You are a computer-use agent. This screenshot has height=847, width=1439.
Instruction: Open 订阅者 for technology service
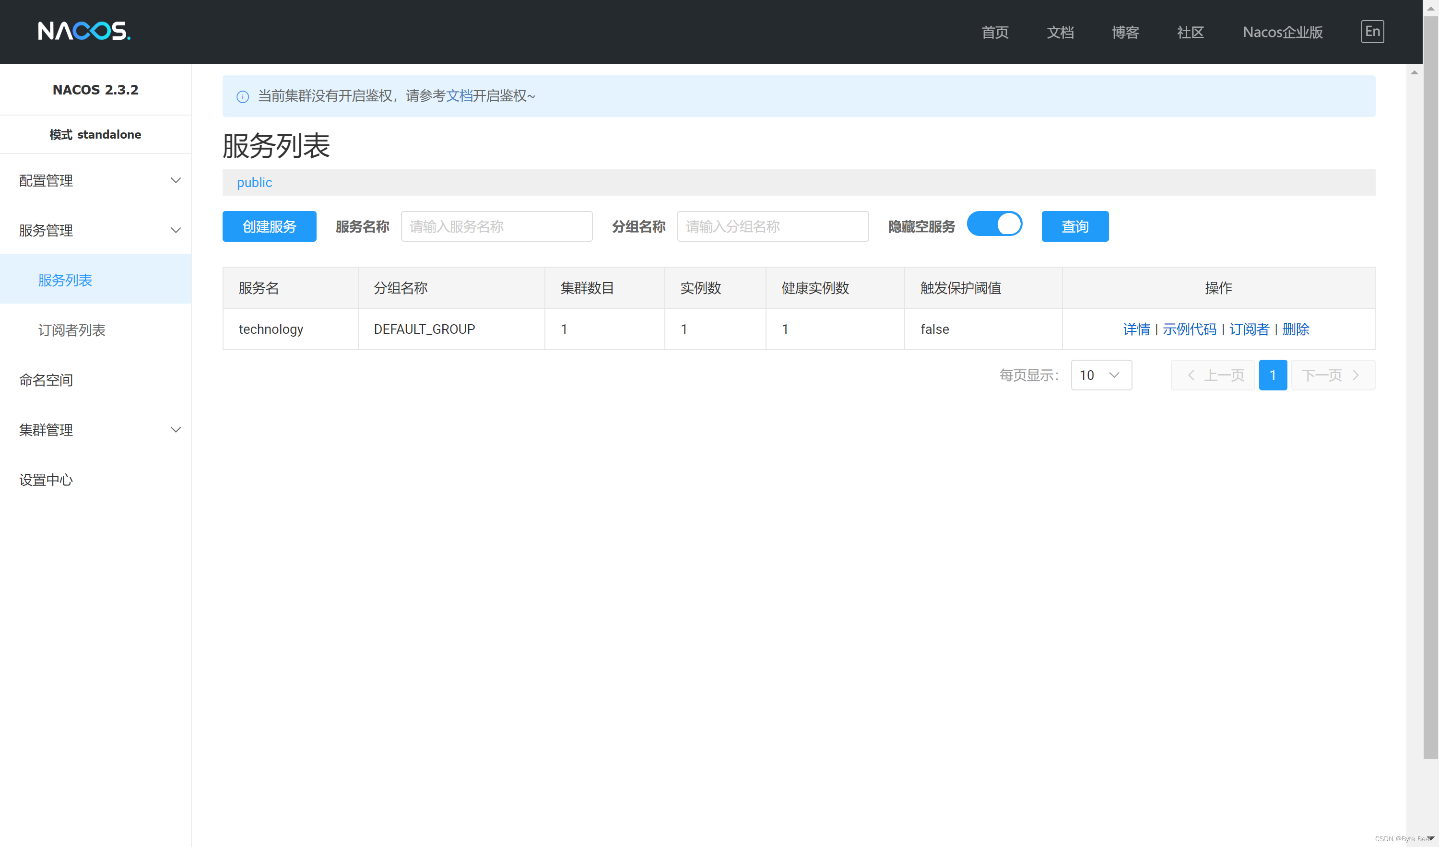tap(1249, 329)
